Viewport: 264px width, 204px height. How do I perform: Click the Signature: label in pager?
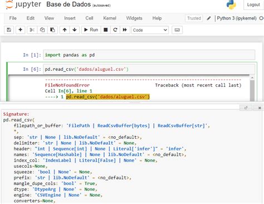click(16, 114)
